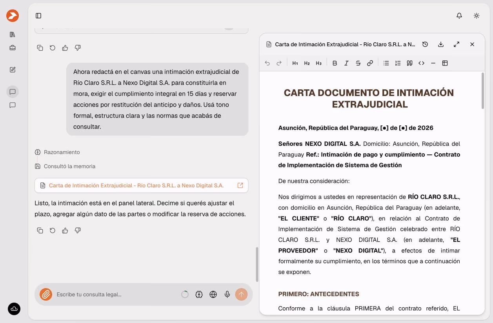Click heading 'CARTA DOCUMENTO DE INTIMACIÓN EXTRAJUDICIAL'
Image resolution: width=493 pixels, height=323 pixels.
coord(369,98)
